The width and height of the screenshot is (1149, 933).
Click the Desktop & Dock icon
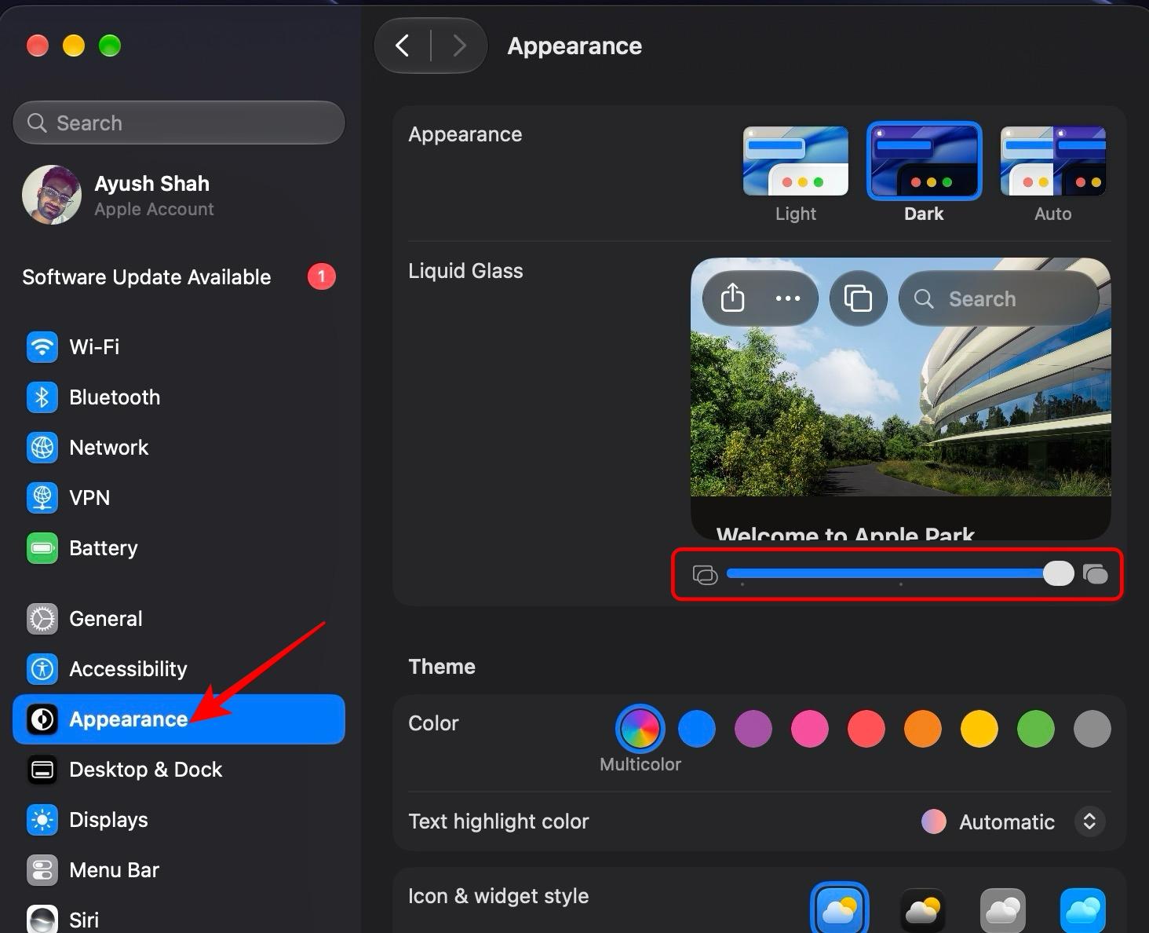pos(42,770)
